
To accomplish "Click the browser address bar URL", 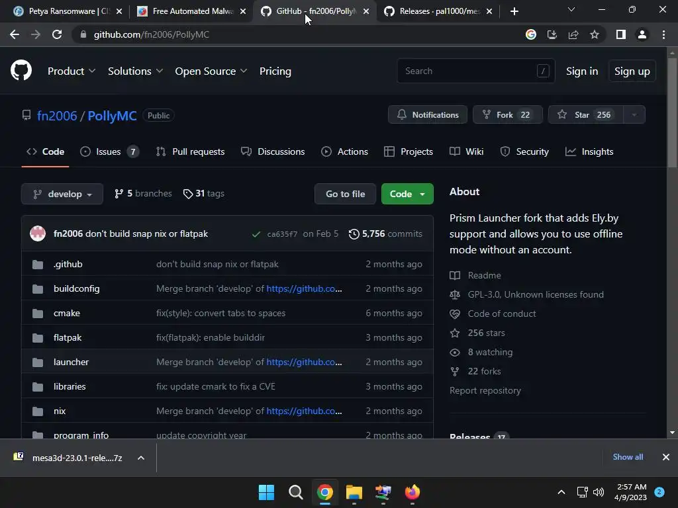I will tap(152, 34).
